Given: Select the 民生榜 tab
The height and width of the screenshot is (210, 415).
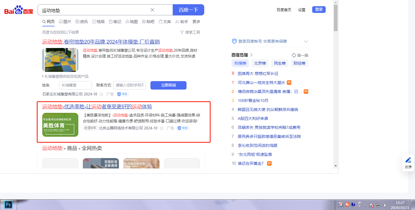Looking at the screenshot, I should tap(280, 63).
